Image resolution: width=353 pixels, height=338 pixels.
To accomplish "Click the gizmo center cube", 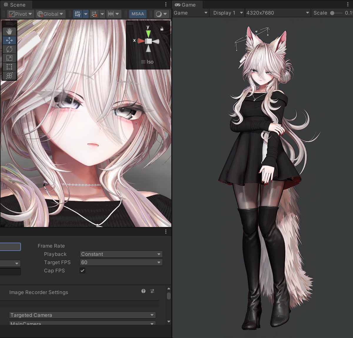I will click(149, 41).
